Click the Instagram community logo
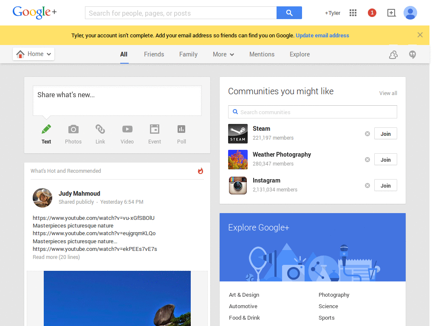This screenshot has width=435, height=326. click(238, 185)
